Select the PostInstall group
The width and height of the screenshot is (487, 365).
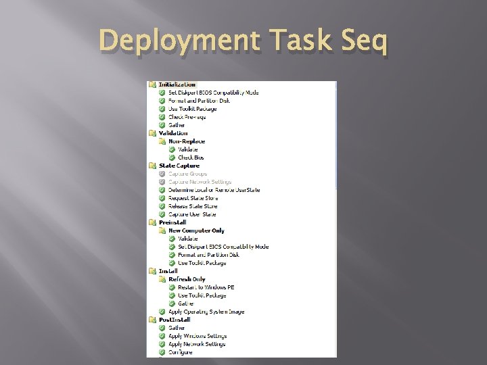(175, 320)
